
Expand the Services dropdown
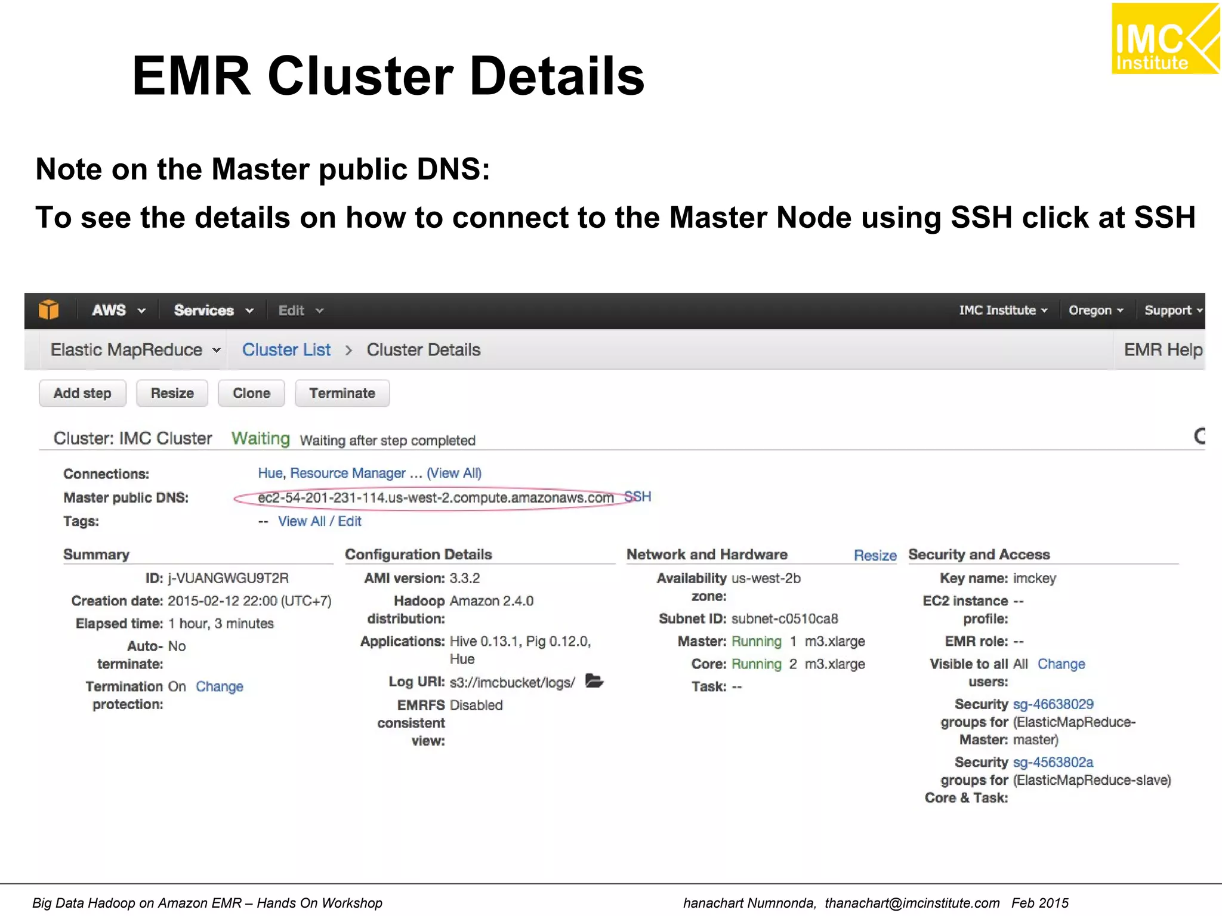tap(214, 310)
